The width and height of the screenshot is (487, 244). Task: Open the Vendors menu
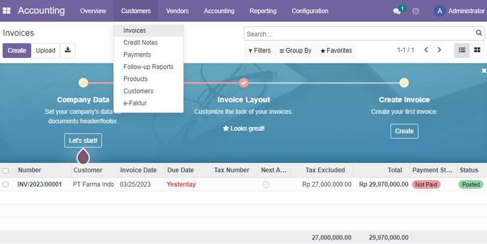coord(177,11)
